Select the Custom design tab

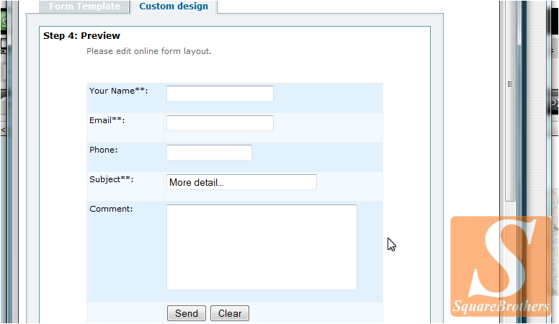[174, 6]
